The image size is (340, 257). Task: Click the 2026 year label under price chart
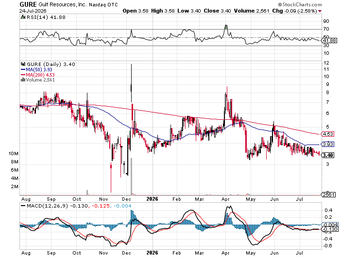tap(152, 199)
